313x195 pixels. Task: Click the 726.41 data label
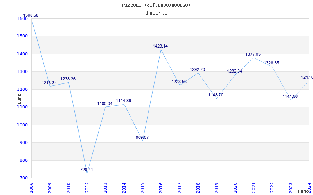86,170
